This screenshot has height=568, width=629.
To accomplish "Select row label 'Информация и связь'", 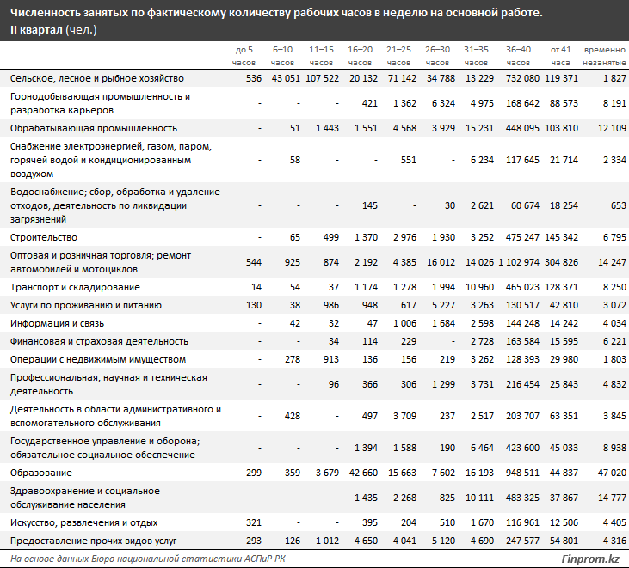I will [57, 324].
